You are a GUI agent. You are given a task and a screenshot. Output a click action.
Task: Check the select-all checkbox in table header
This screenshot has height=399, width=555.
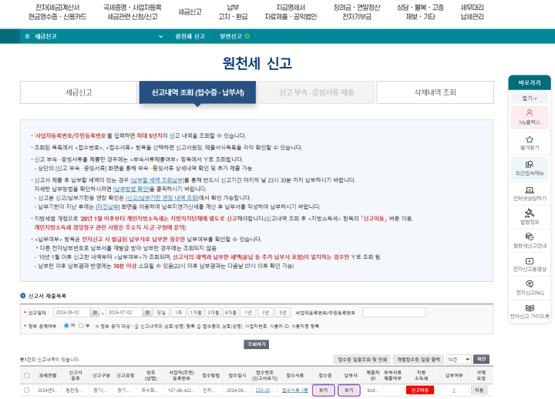click(x=26, y=375)
